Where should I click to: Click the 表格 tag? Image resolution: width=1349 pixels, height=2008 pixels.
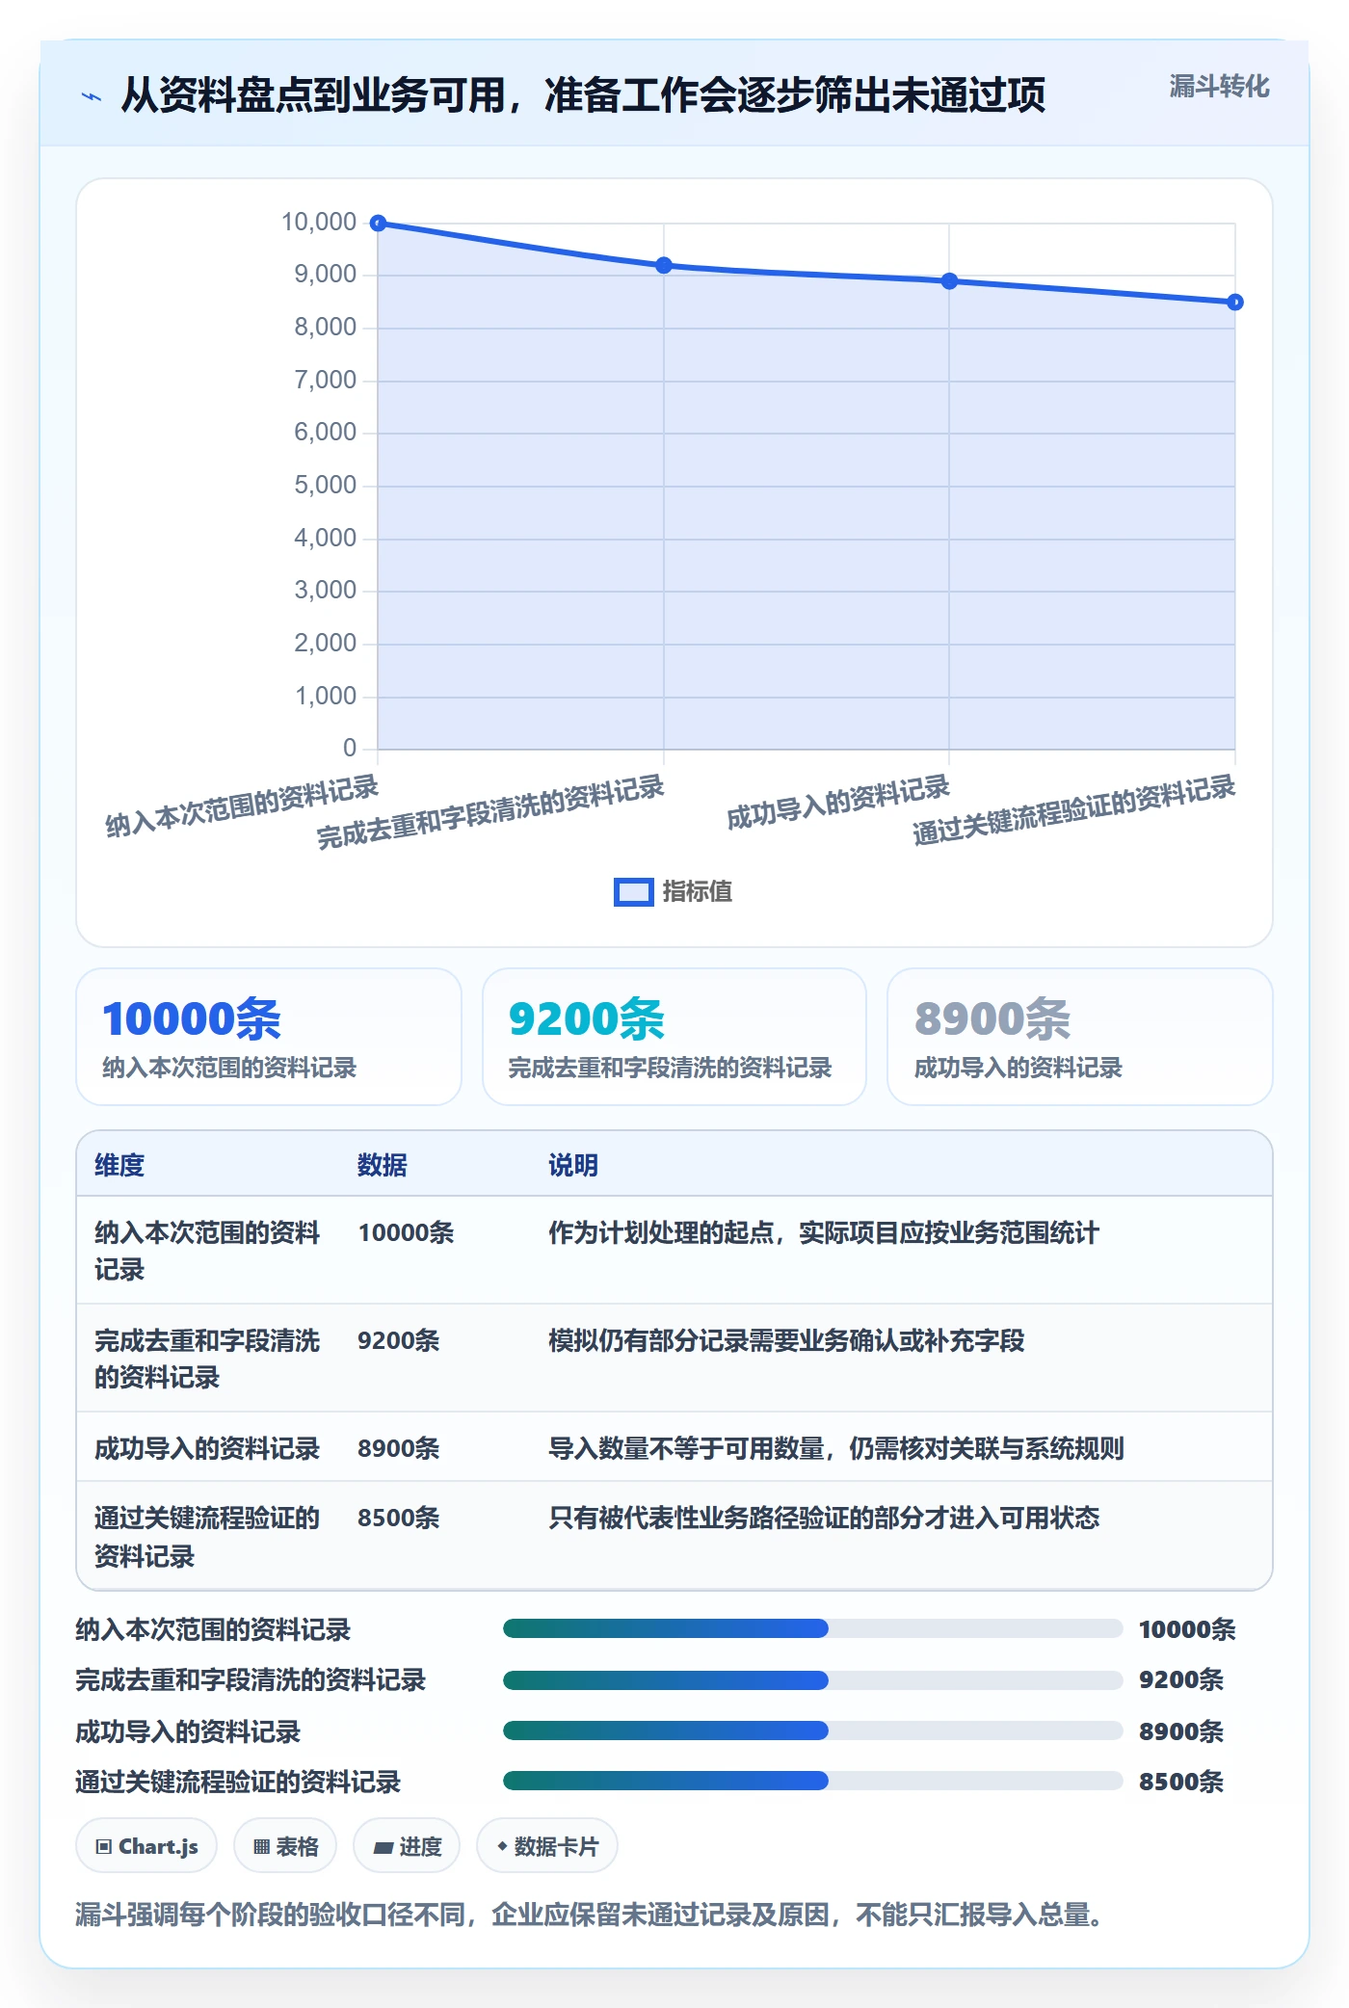pyautogui.click(x=285, y=1846)
